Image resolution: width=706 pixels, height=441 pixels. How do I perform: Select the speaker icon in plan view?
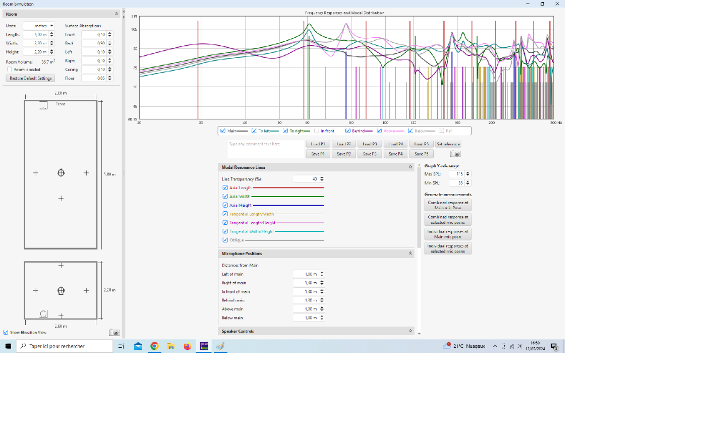click(x=43, y=105)
